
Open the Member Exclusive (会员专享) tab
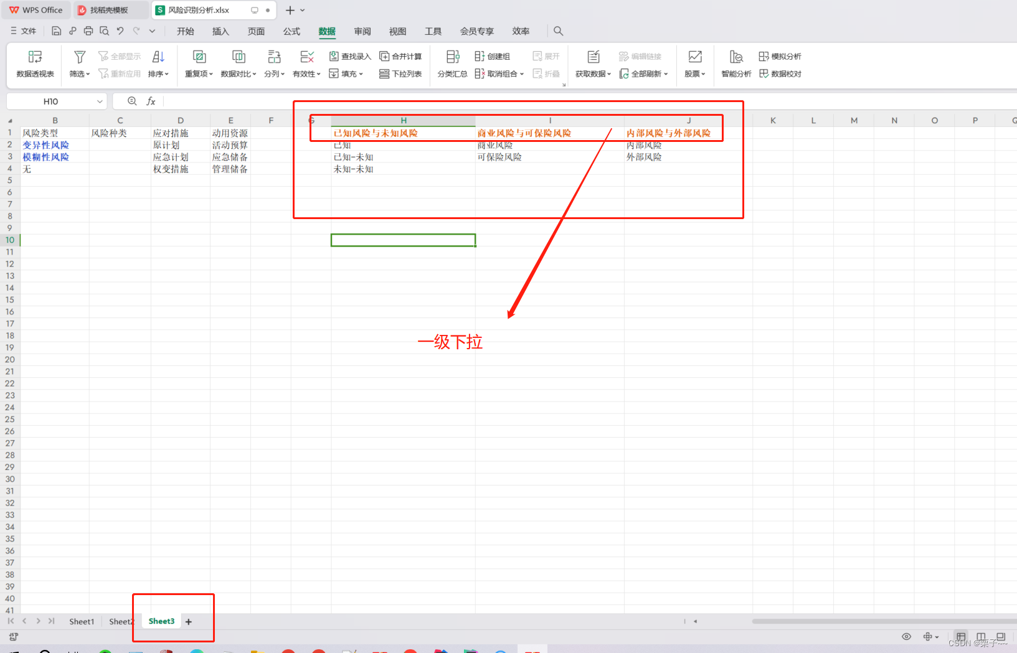476,31
